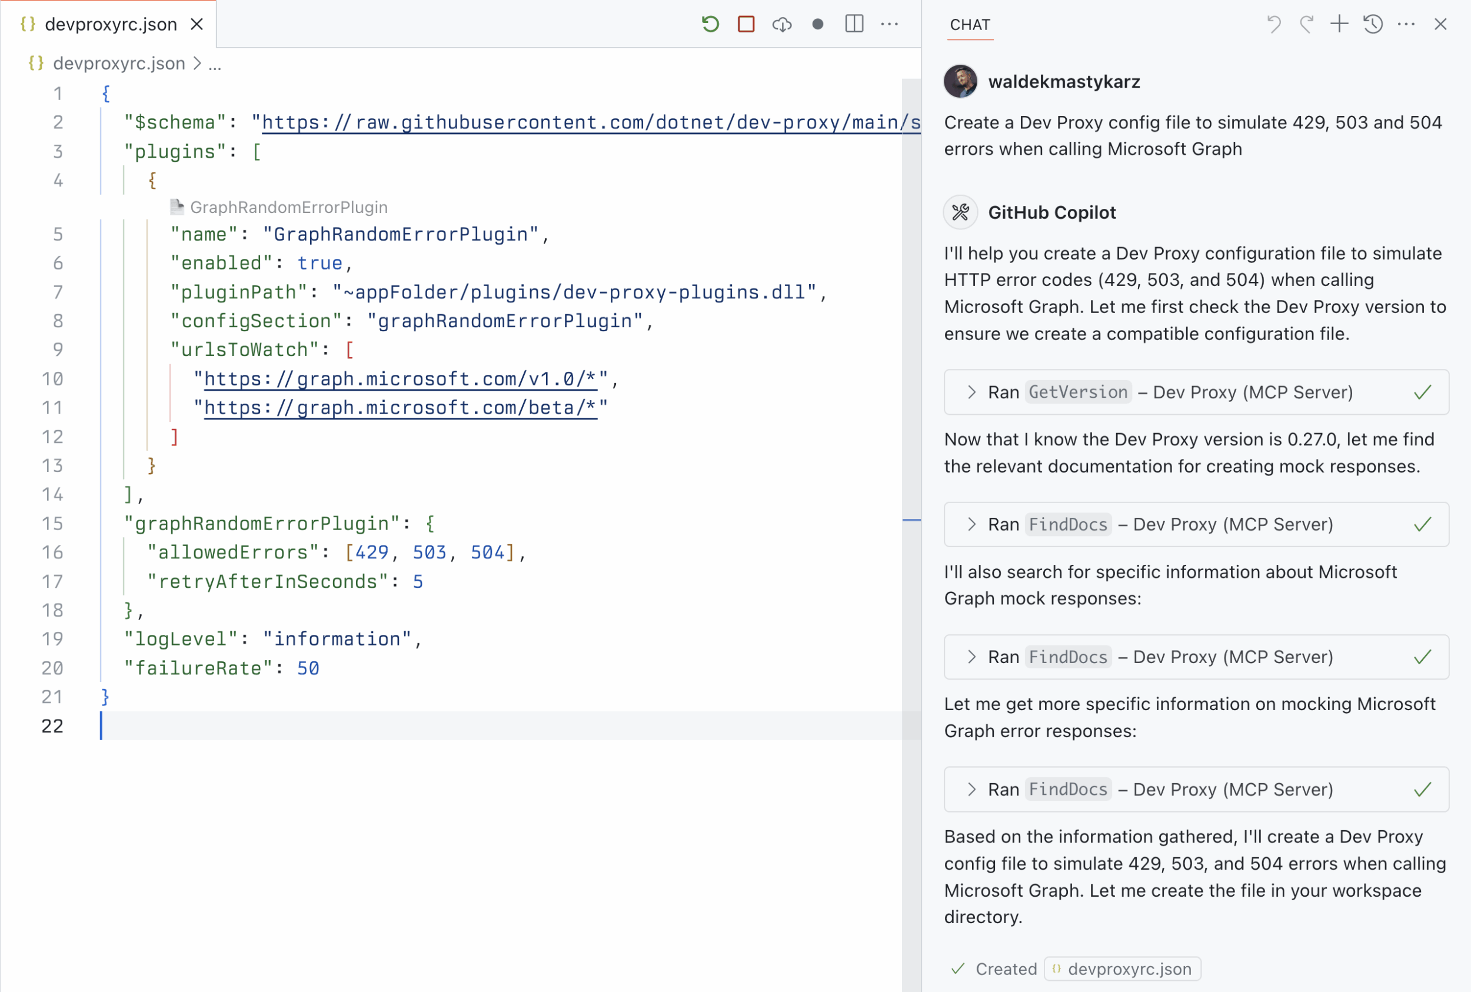Screen dimensions: 1471x992
Task: Stop Dev Proxy with the red square icon
Action: [x=746, y=24]
